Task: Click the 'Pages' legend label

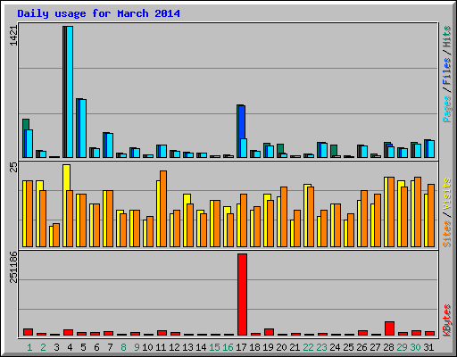Action: (446, 109)
